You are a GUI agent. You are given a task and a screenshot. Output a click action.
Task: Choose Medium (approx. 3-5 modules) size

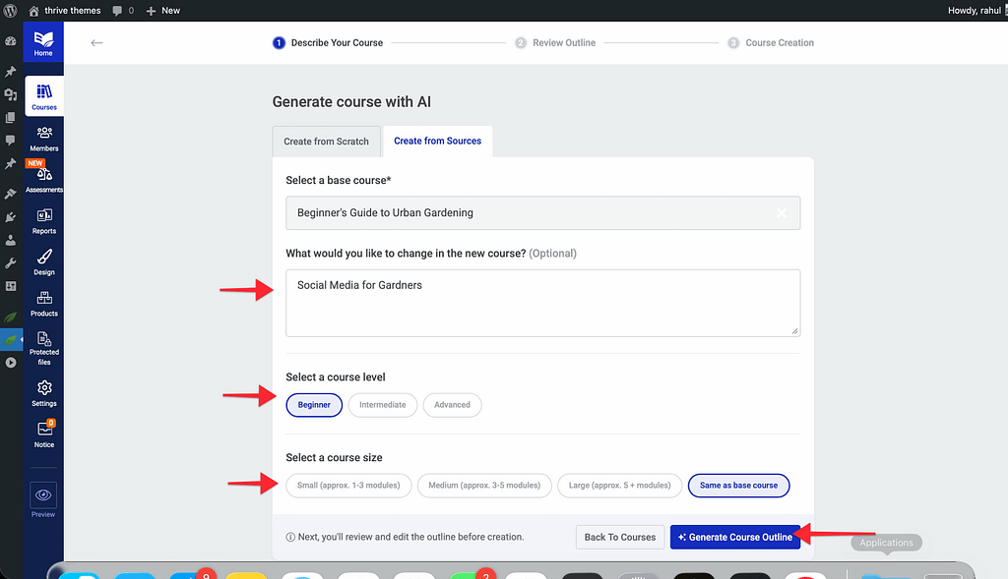[483, 486]
